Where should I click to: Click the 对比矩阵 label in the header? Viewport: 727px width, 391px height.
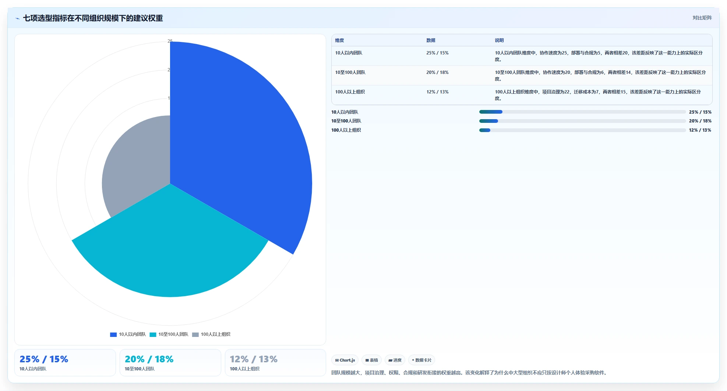[x=702, y=18]
